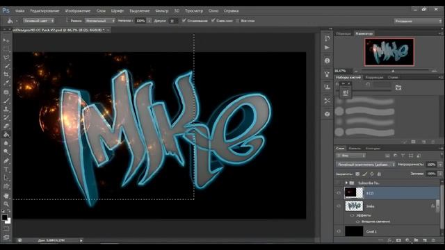Open the Изображение menu

point(78,11)
